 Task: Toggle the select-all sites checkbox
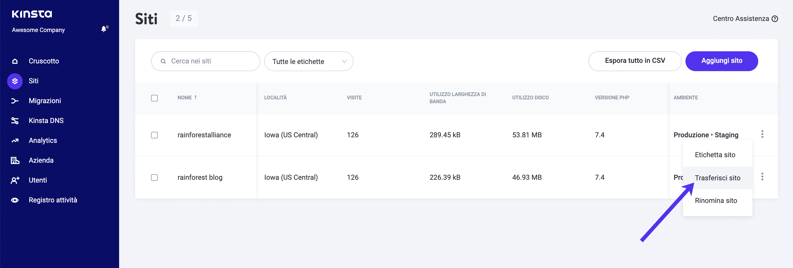click(x=154, y=98)
